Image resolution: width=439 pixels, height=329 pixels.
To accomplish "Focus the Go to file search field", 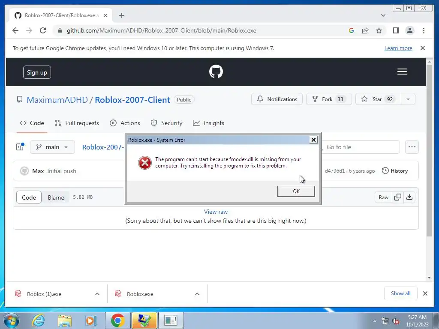I will tap(360, 147).
